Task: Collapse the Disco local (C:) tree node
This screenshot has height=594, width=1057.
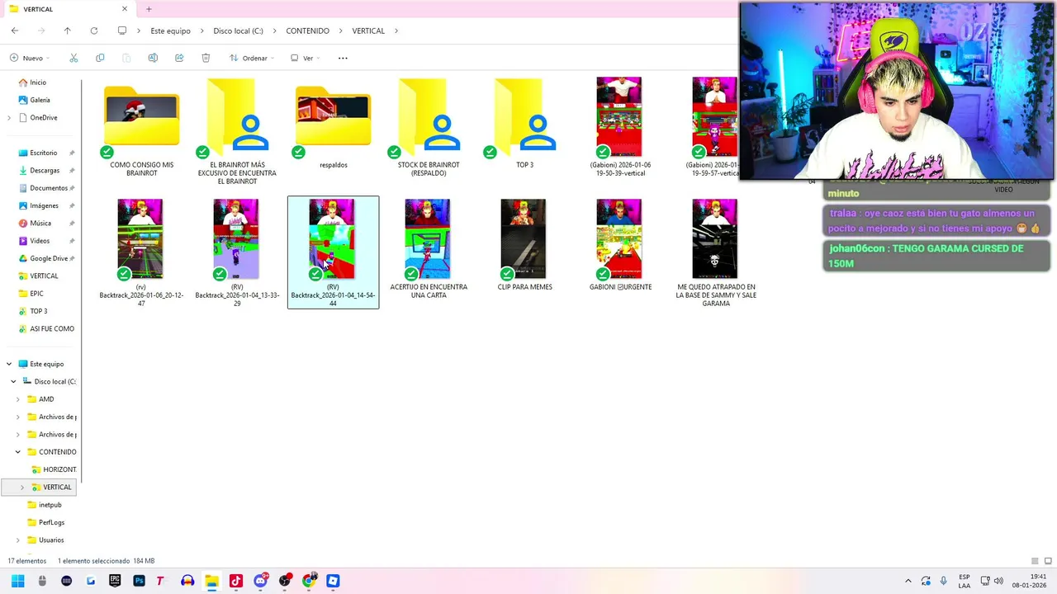Action: tap(13, 382)
